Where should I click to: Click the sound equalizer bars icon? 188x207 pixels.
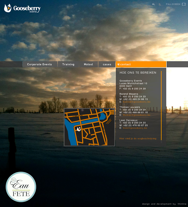tap(161, 4)
